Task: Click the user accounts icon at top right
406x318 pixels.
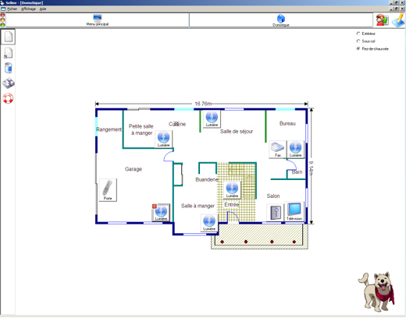Action: tap(382, 20)
